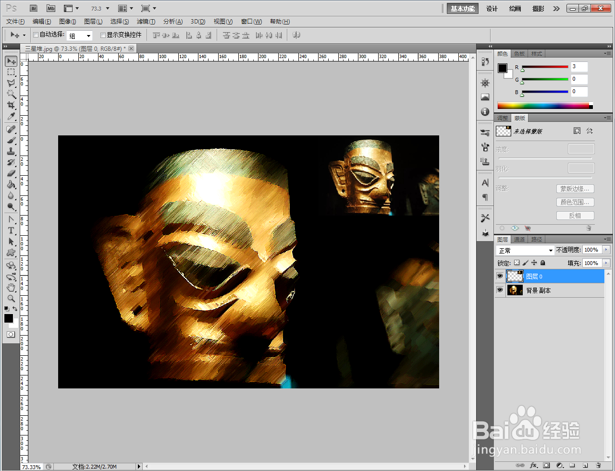Select the Crop tool
The width and height of the screenshot is (615, 471).
tap(11, 105)
